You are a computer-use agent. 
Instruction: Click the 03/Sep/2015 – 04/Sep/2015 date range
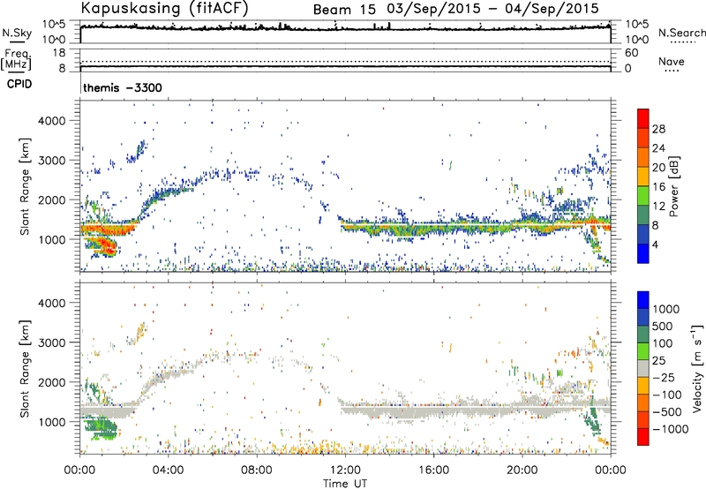tap(492, 9)
